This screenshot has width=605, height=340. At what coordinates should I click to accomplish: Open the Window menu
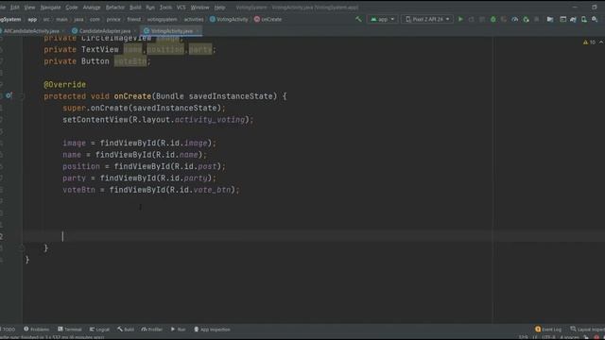pyautogui.click(x=199, y=8)
